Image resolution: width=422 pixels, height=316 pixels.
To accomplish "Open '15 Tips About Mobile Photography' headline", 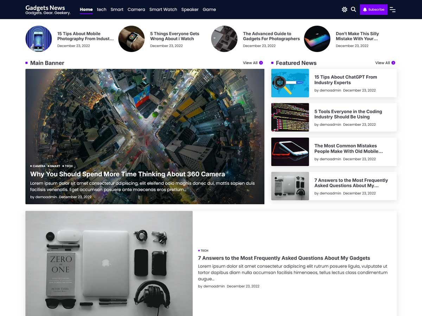I will (x=85, y=36).
